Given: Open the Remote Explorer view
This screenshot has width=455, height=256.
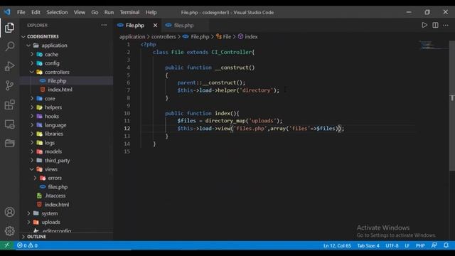Looking at the screenshot, I should [x=9, y=124].
